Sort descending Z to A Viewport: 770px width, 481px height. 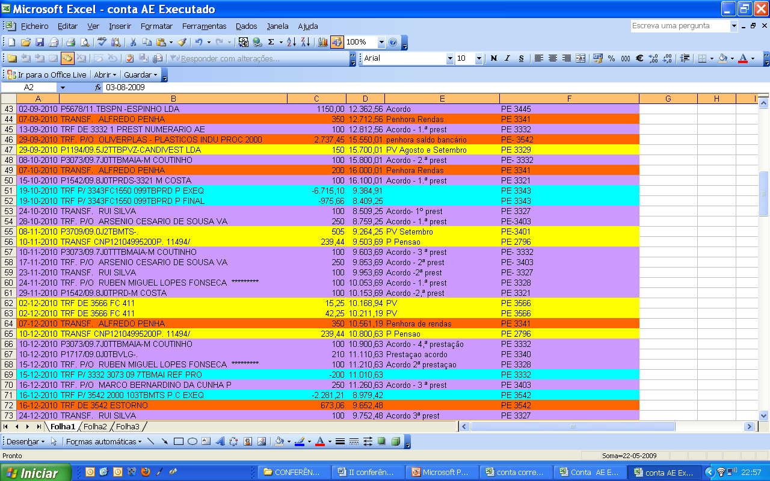[x=305, y=42]
